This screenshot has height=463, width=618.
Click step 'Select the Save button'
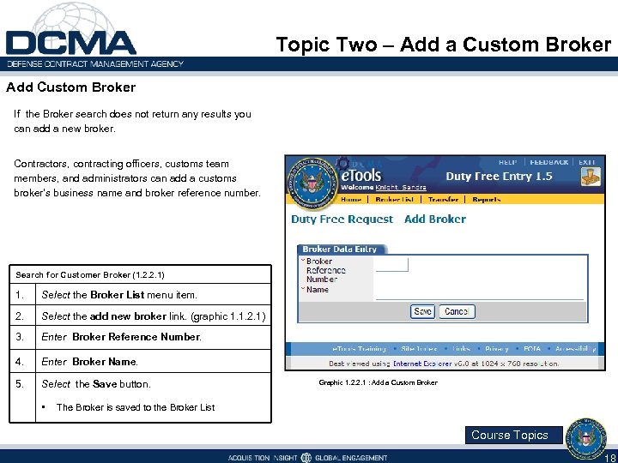pos(96,384)
